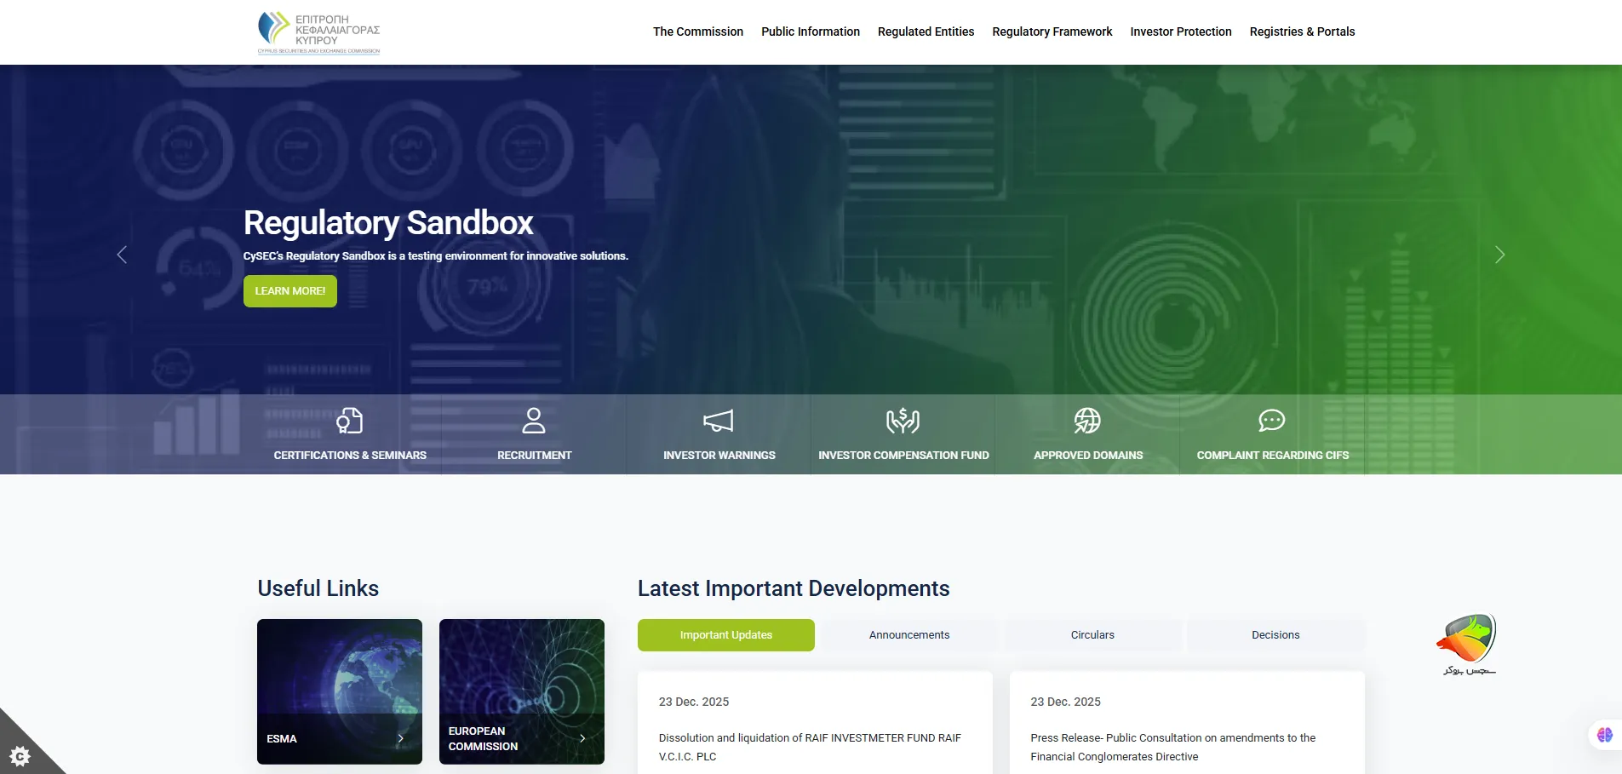Screen dimensions: 1622x774
Task: Click the colorful shield badge icon
Action: 1468,639
